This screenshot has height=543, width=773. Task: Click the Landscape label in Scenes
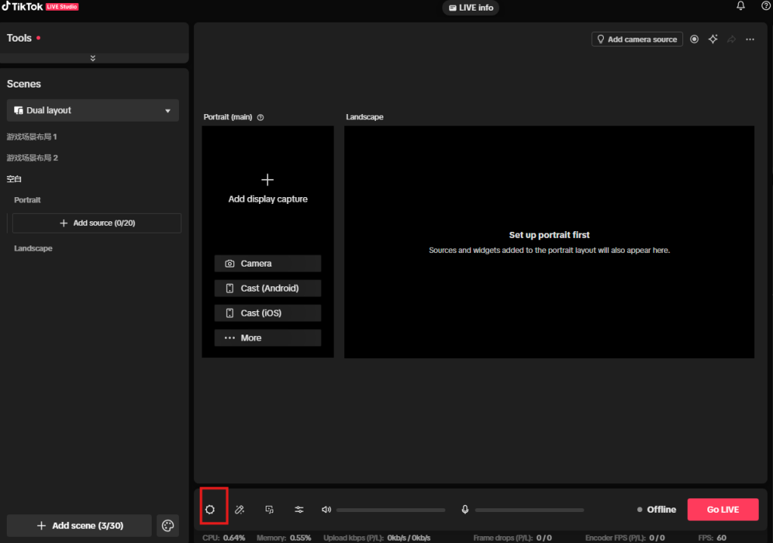(x=33, y=248)
